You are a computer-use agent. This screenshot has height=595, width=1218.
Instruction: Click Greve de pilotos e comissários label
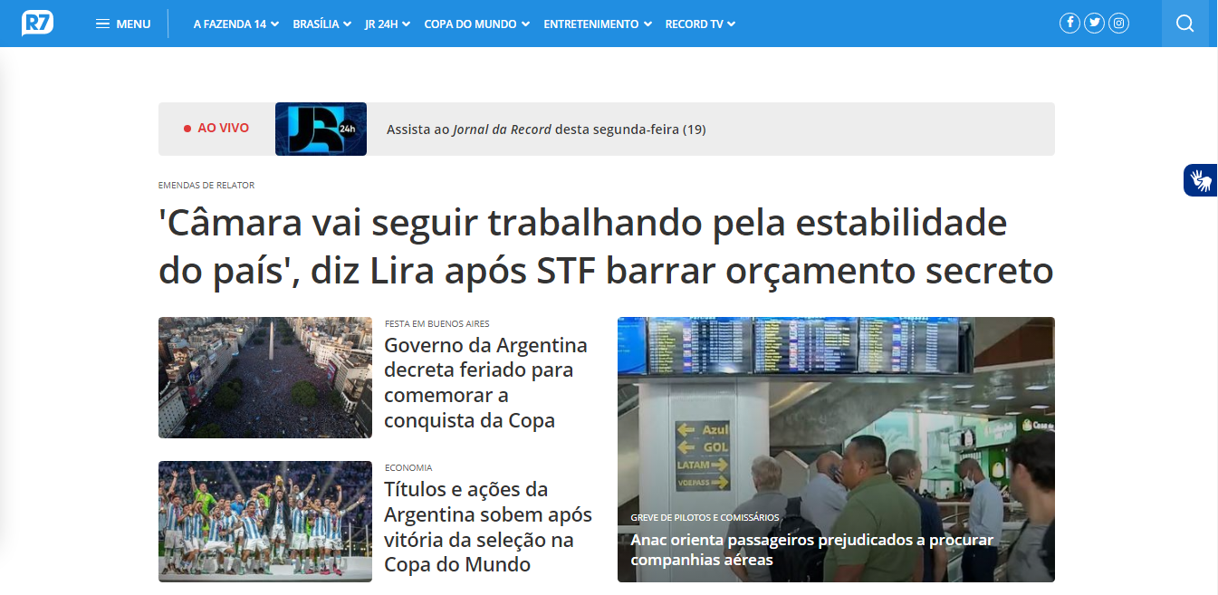pos(705,517)
